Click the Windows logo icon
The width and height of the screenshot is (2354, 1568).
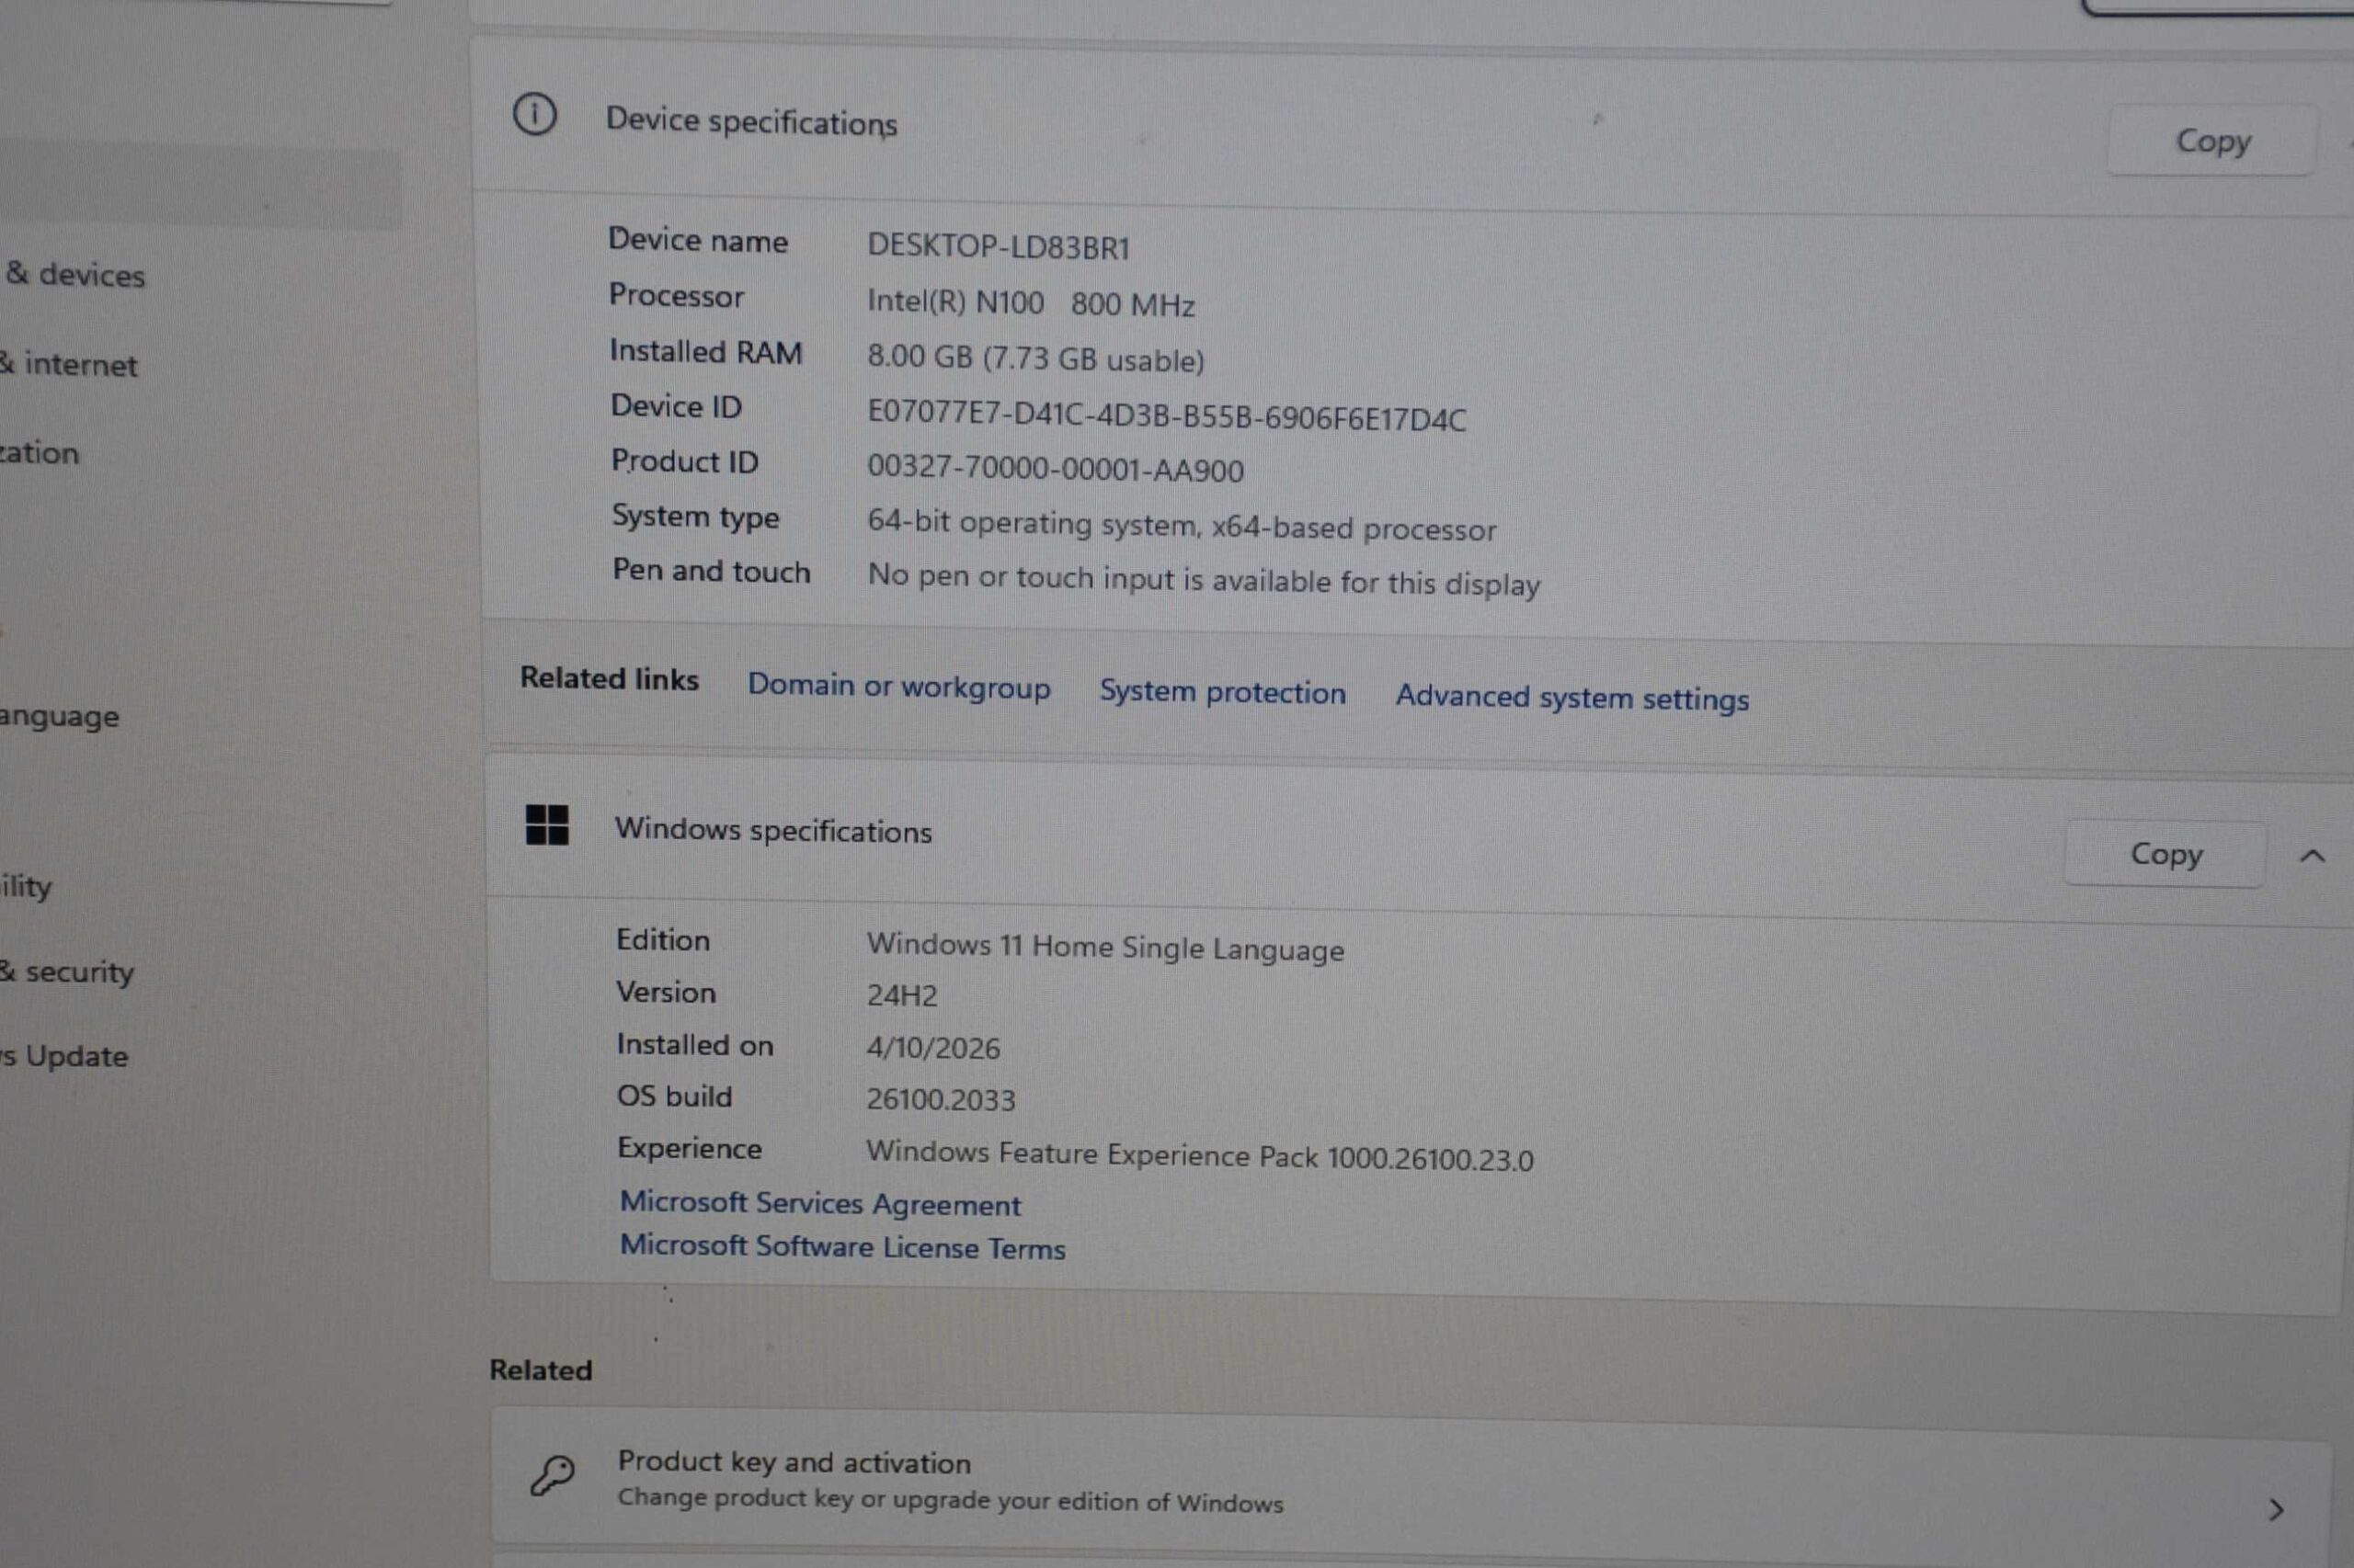[x=547, y=826]
